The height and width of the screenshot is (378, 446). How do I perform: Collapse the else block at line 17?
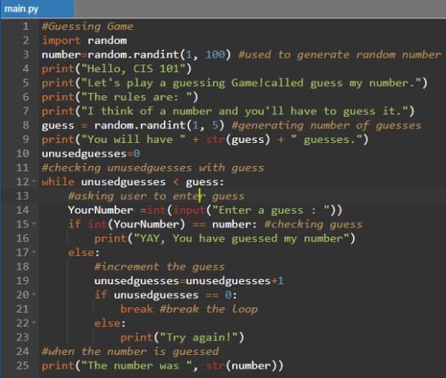[x=34, y=252]
